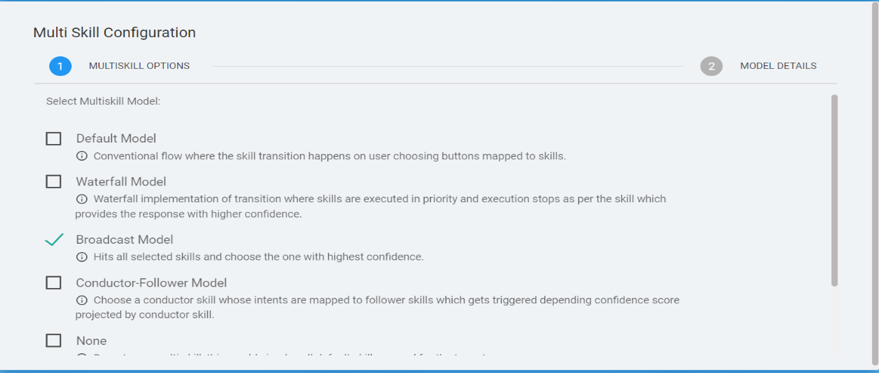This screenshot has height=373, width=879.
Task: Select the Broadcast Model label
Action: click(124, 240)
